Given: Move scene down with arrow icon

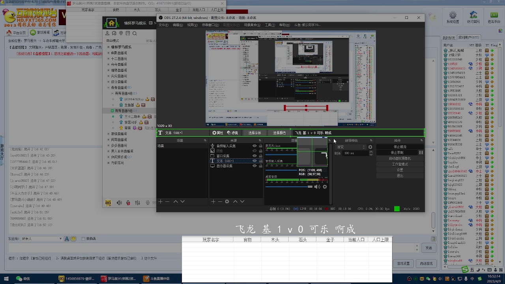Looking at the screenshot, I should pyautogui.click(x=182, y=202).
